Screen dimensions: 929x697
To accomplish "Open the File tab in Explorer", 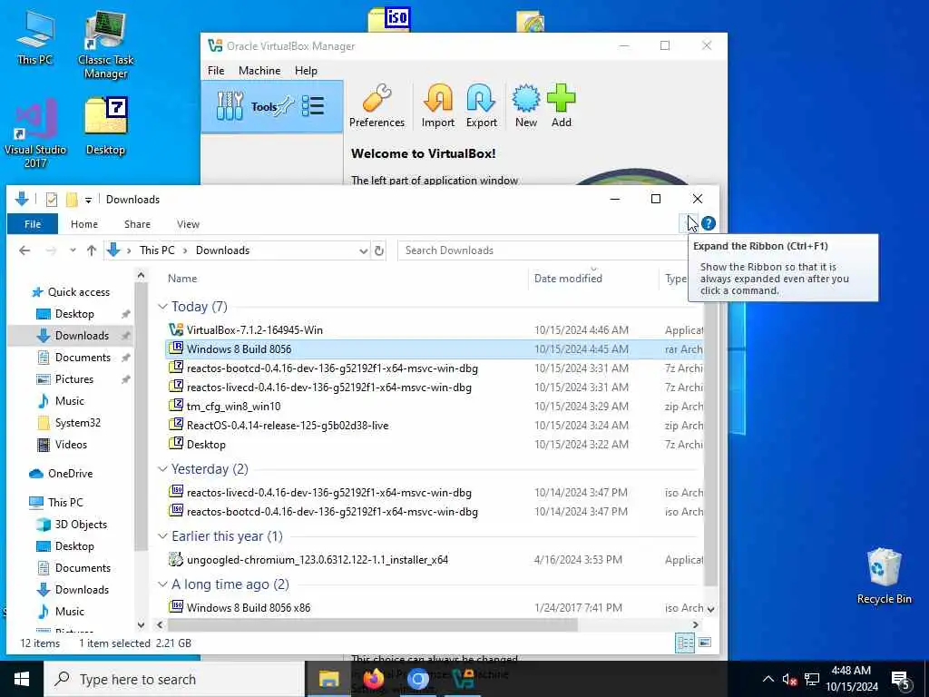I will [33, 224].
